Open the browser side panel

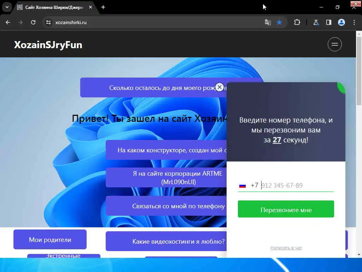[x=329, y=22]
